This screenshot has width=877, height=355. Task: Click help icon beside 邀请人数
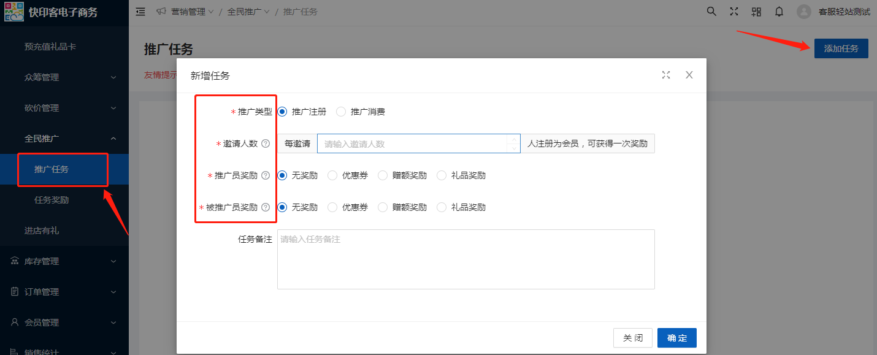(266, 143)
